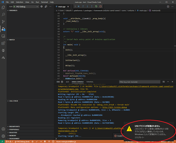
Task: Open the Accounts menu icon
Action: click(3, 129)
